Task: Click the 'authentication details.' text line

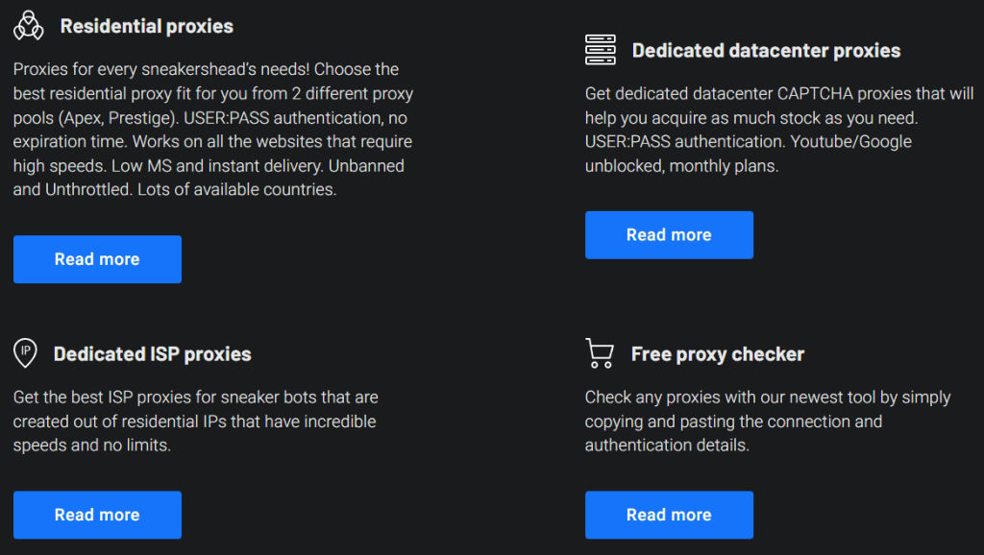Action: pos(667,446)
